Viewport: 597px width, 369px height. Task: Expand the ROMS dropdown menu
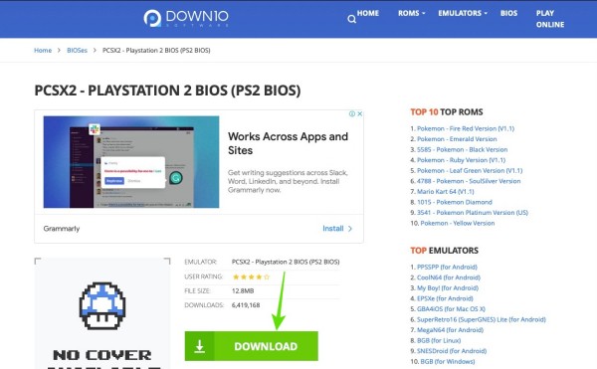[411, 13]
